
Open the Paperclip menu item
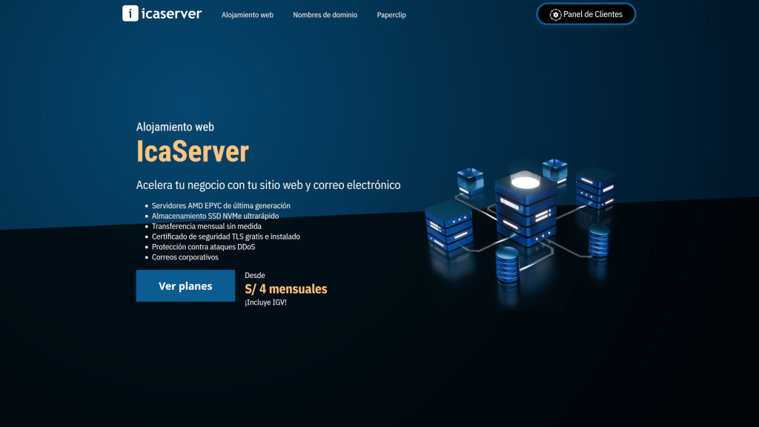(x=391, y=15)
